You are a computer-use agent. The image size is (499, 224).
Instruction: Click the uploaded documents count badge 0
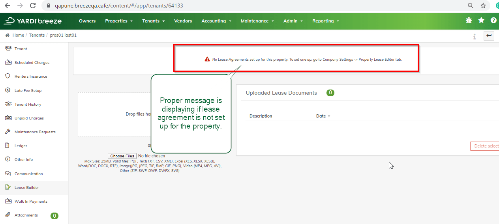330,93
